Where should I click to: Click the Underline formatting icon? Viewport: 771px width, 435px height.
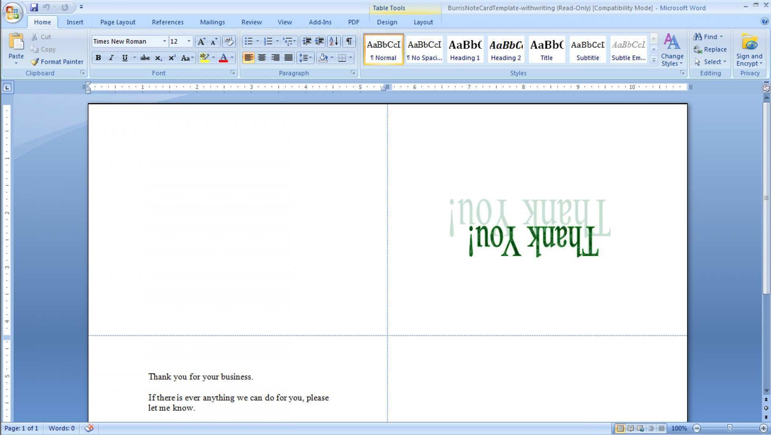[x=124, y=58]
